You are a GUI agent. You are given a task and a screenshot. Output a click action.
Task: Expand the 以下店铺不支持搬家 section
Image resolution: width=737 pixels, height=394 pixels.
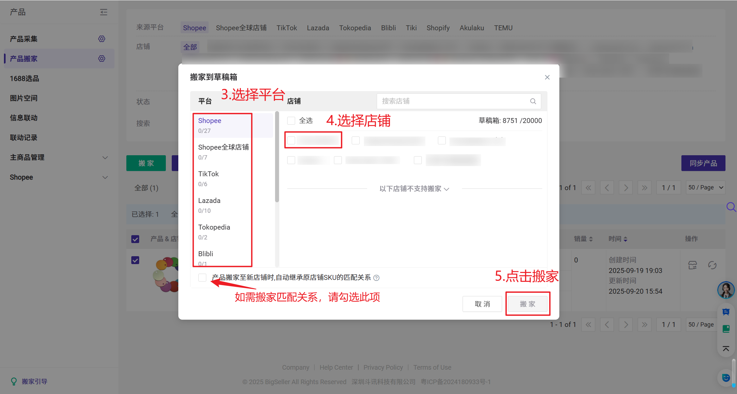tap(414, 189)
